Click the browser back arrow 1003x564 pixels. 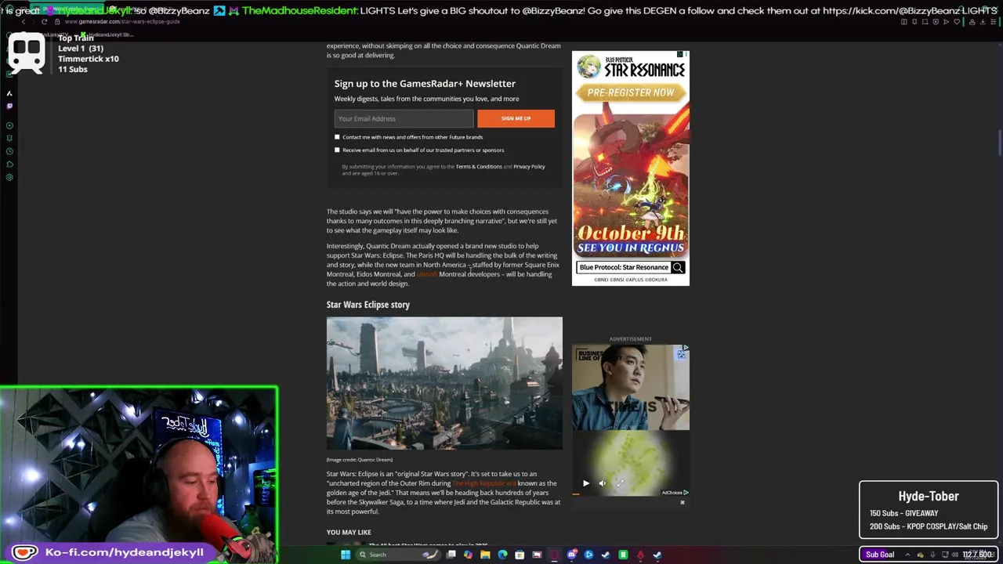tap(24, 22)
